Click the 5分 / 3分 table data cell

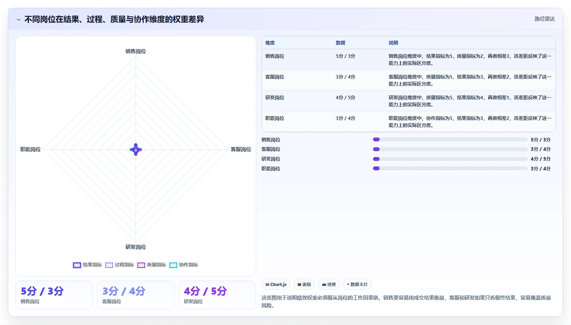(345, 56)
